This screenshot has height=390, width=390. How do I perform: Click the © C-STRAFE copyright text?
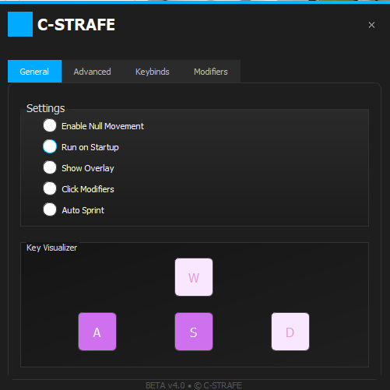pyautogui.click(x=218, y=385)
